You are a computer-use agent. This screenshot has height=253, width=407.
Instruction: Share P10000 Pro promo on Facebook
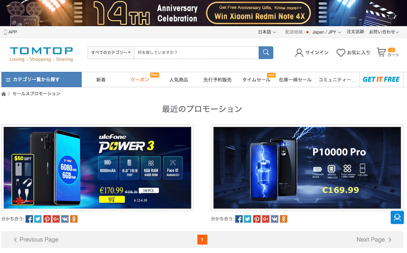(x=239, y=219)
